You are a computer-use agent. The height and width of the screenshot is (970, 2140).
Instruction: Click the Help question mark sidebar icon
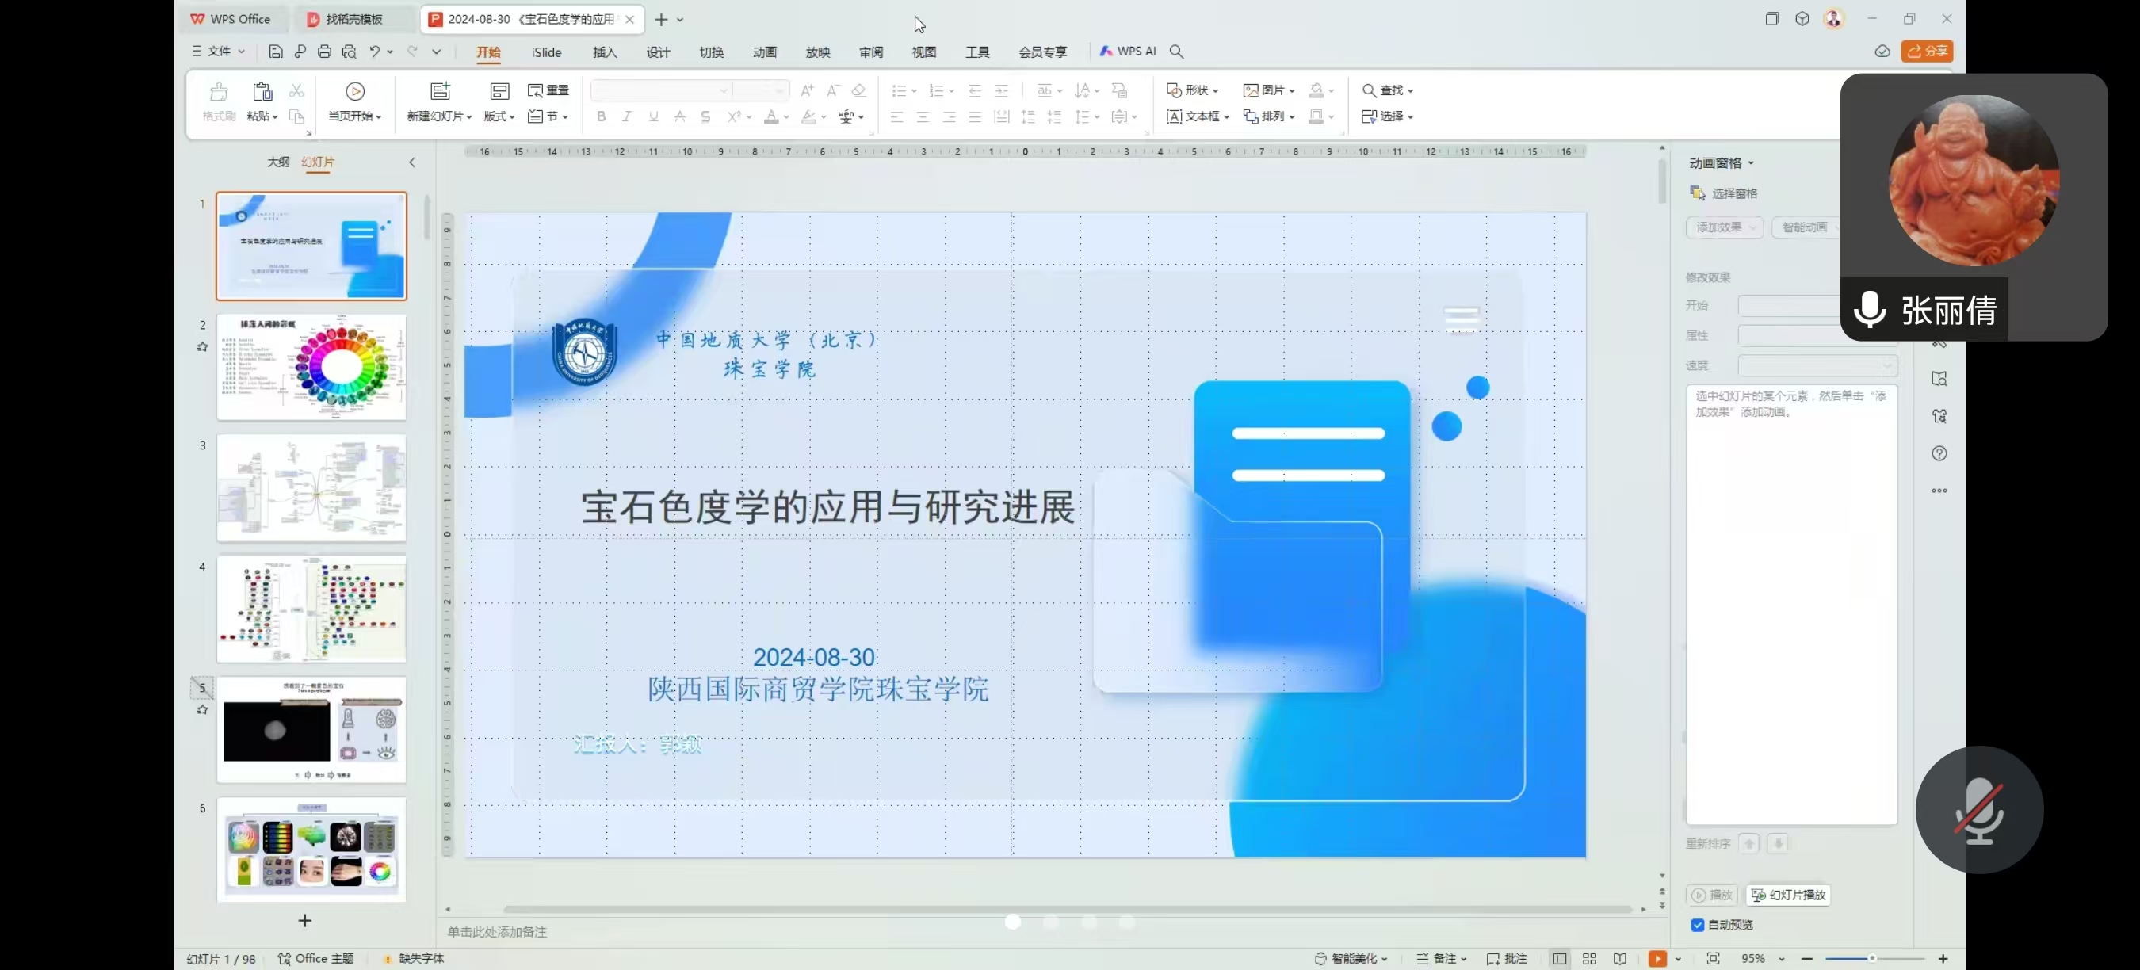[x=1939, y=453]
